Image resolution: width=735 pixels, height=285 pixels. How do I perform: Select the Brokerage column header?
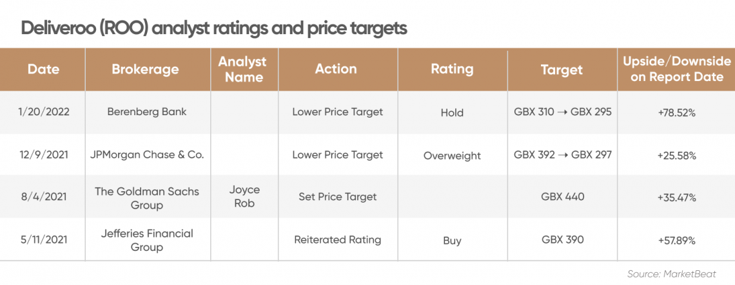[x=145, y=69]
